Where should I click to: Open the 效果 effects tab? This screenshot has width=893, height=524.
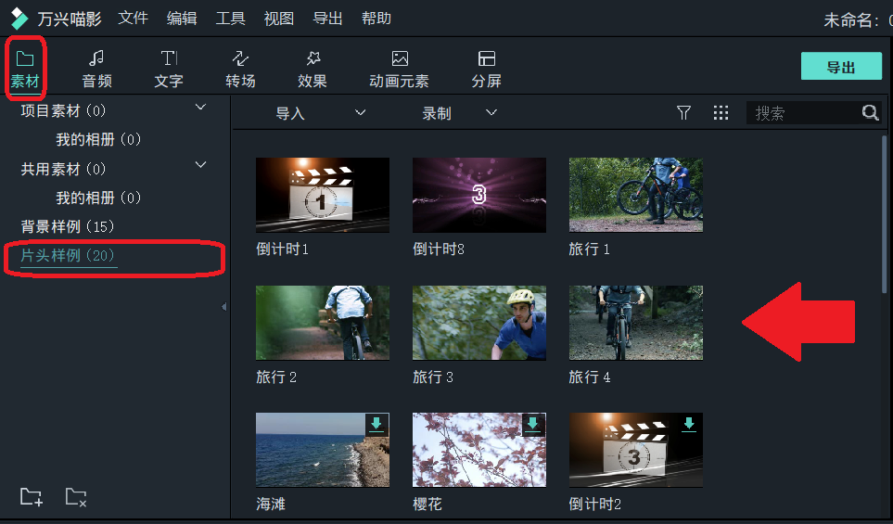(x=313, y=69)
